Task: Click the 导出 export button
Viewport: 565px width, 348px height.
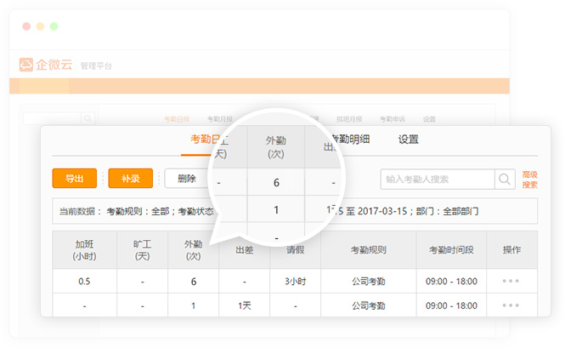Action: click(x=74, y=179)
